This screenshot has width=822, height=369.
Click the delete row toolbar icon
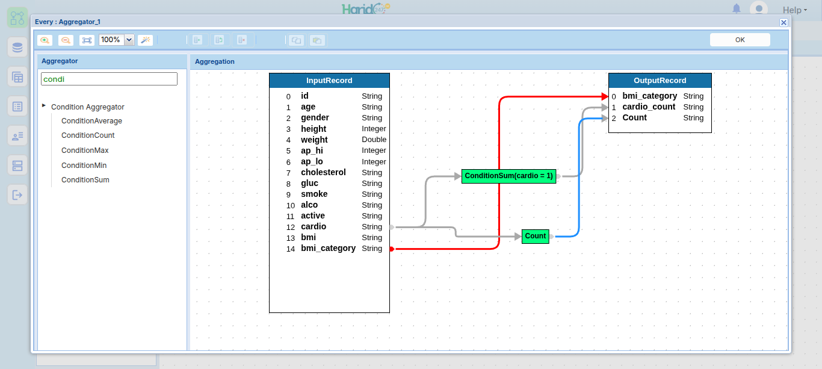(x=241, y=40)
